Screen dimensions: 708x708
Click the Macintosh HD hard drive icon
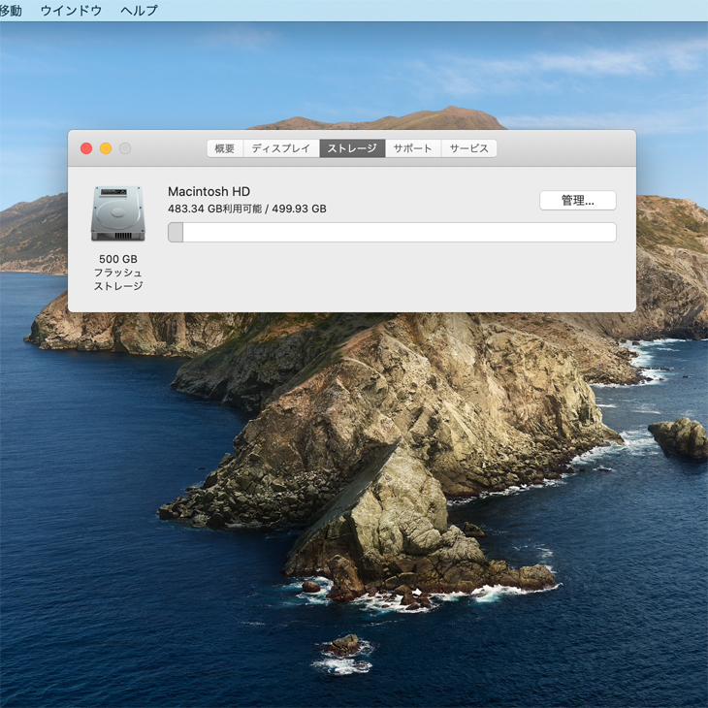(x=117, y=213)
